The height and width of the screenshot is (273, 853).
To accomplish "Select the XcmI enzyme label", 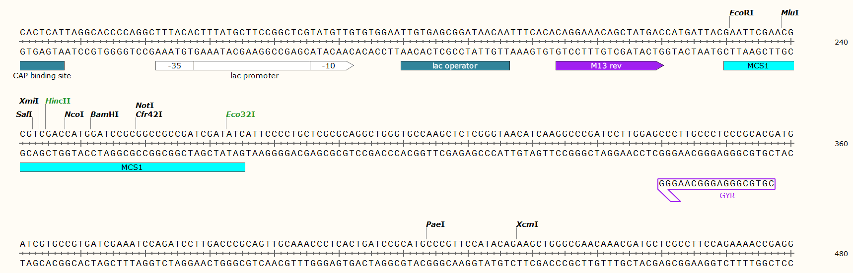I will 527,224.
